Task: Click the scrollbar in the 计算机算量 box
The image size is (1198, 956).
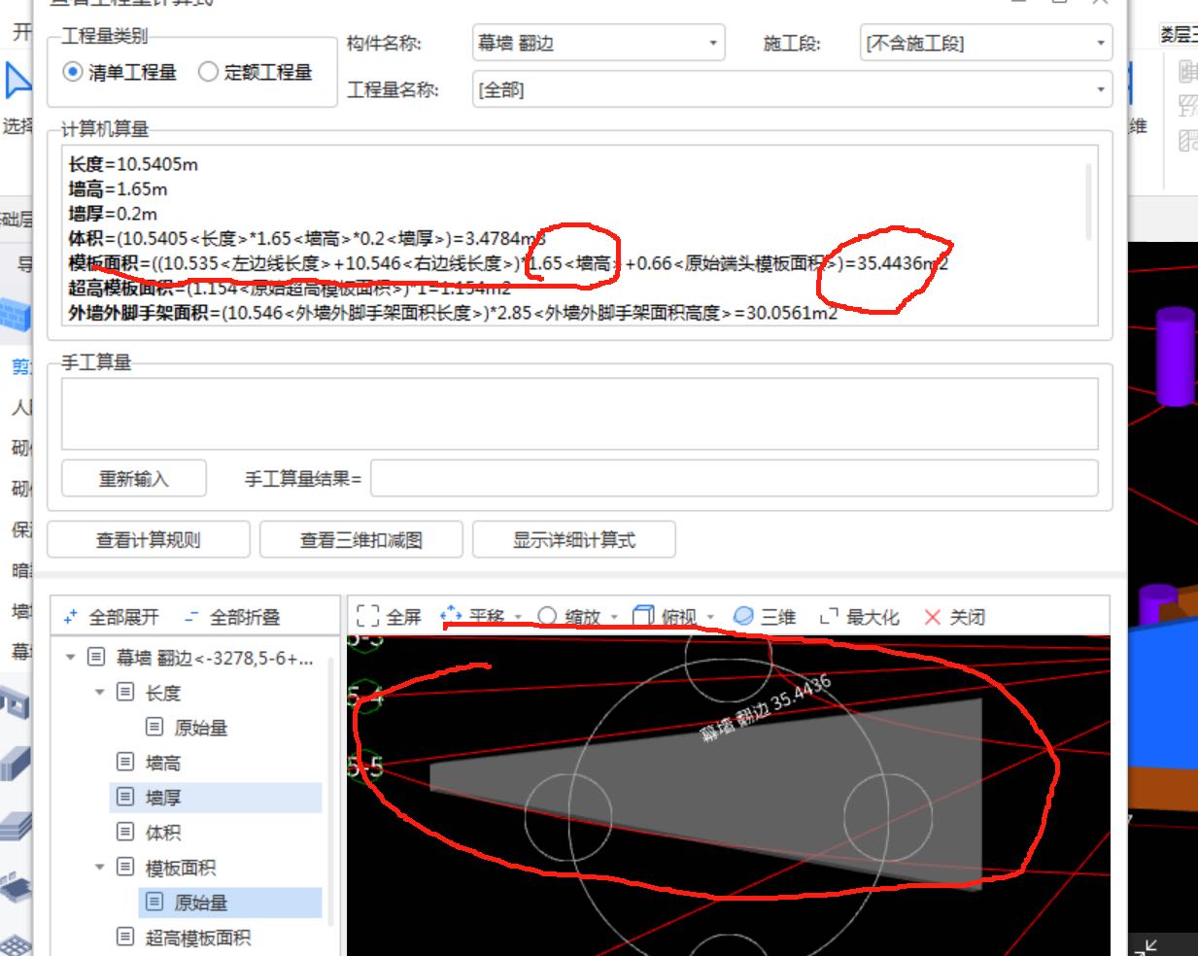Action: (1088, 200)
